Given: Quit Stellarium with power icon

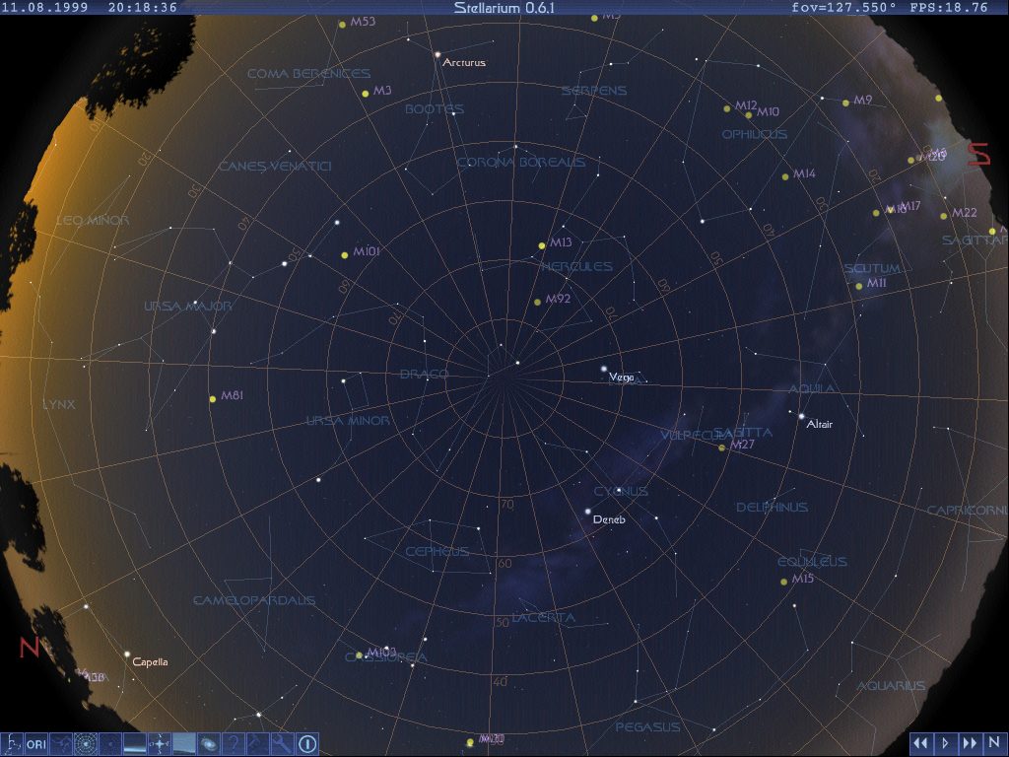Looking at the screenshot, I should (x=307, y=744).
